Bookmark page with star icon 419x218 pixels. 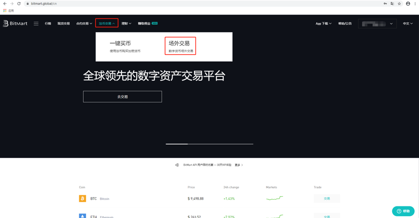tap(399, 3)
